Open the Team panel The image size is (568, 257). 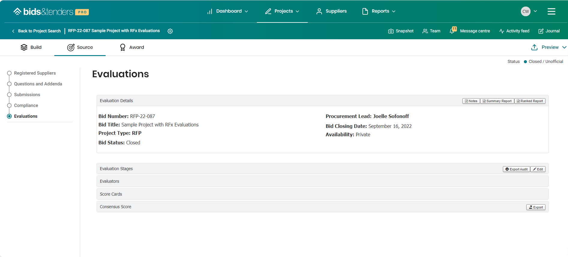point(431,31)
